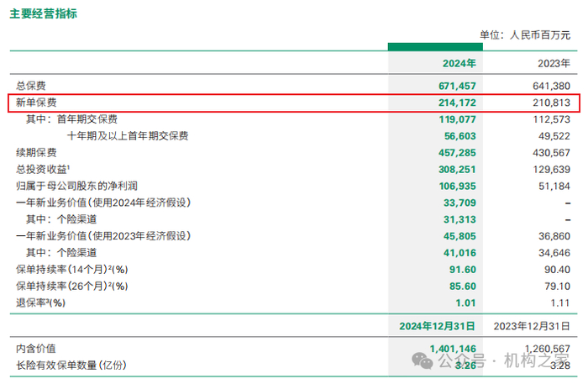Click the value 129,639

click(x=551, y=170)
